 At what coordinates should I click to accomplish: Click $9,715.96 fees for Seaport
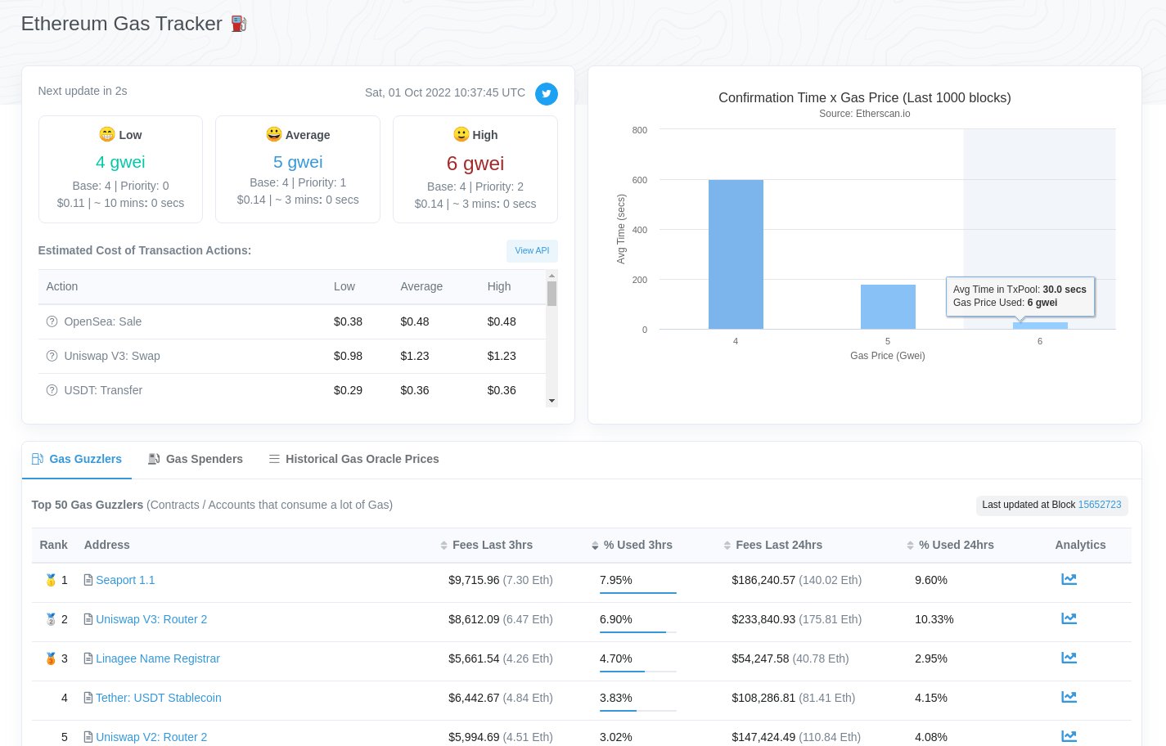tap(474, 580)
